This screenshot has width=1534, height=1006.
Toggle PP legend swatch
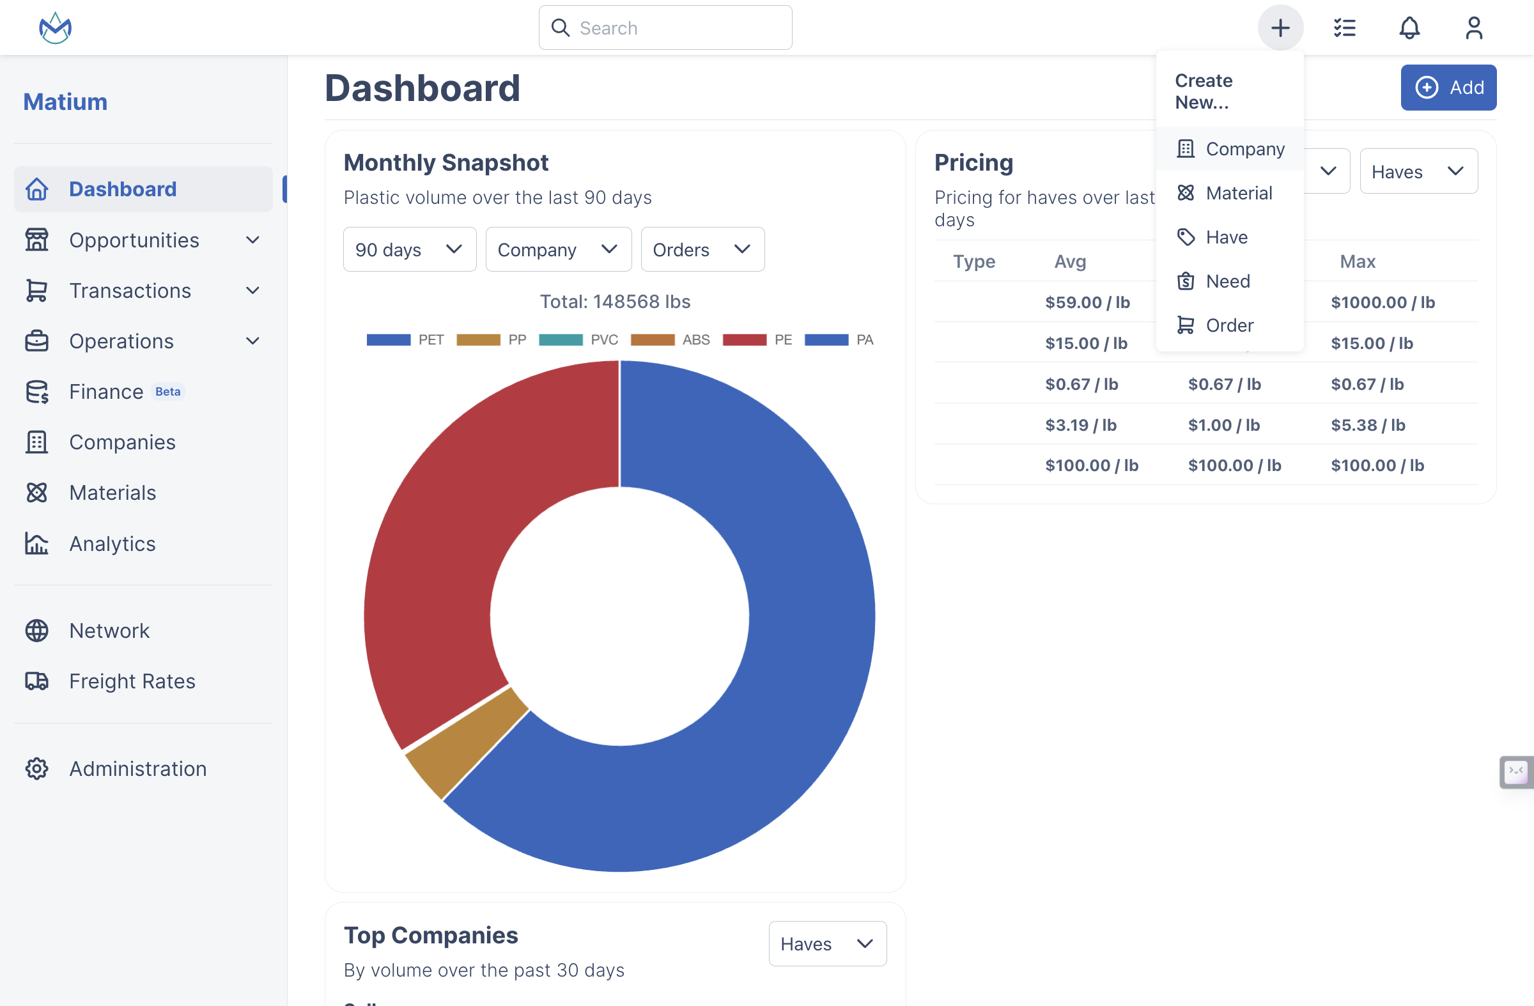coord(478,339)
